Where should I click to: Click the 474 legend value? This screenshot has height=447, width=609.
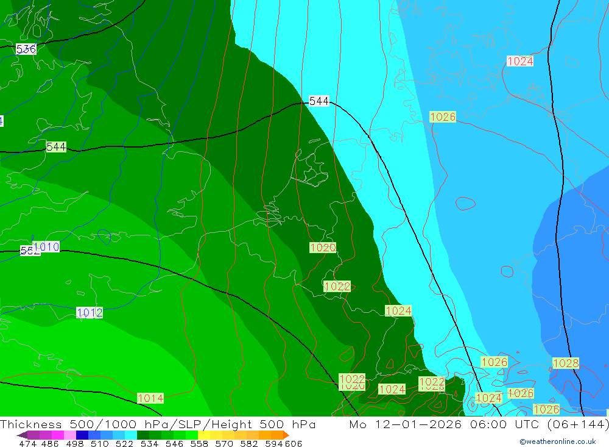[27, 443]
